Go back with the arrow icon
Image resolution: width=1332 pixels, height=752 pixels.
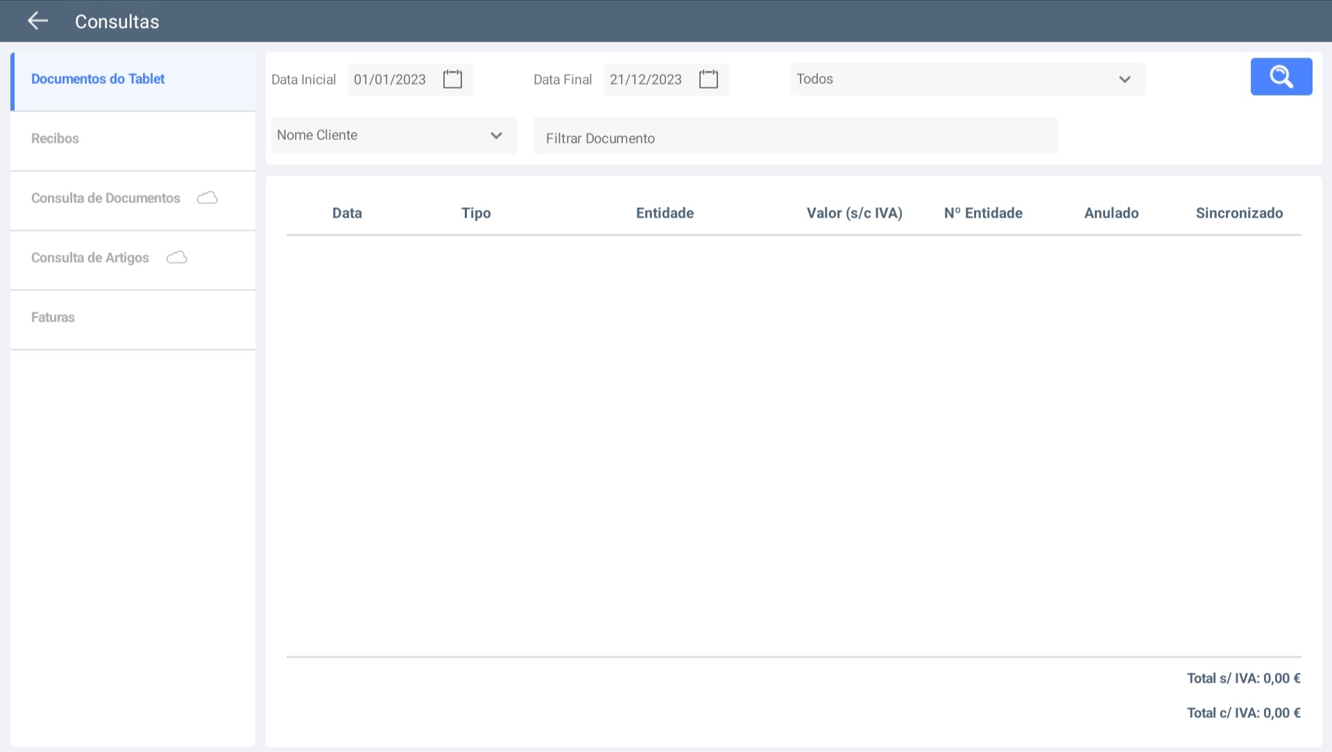point(37,21)
